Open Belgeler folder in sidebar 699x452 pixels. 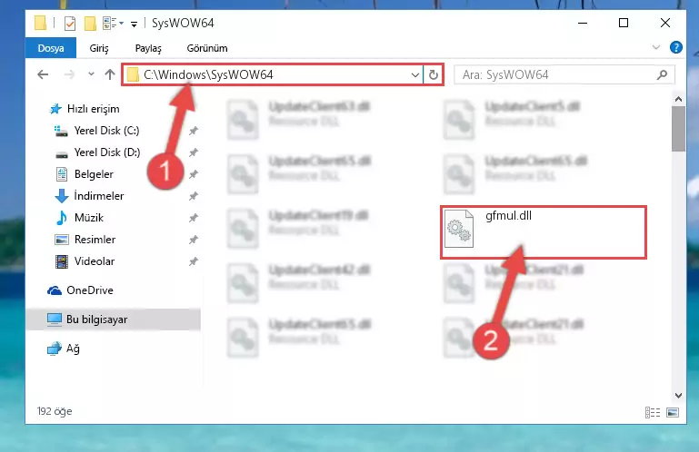(x=94, y=174)
